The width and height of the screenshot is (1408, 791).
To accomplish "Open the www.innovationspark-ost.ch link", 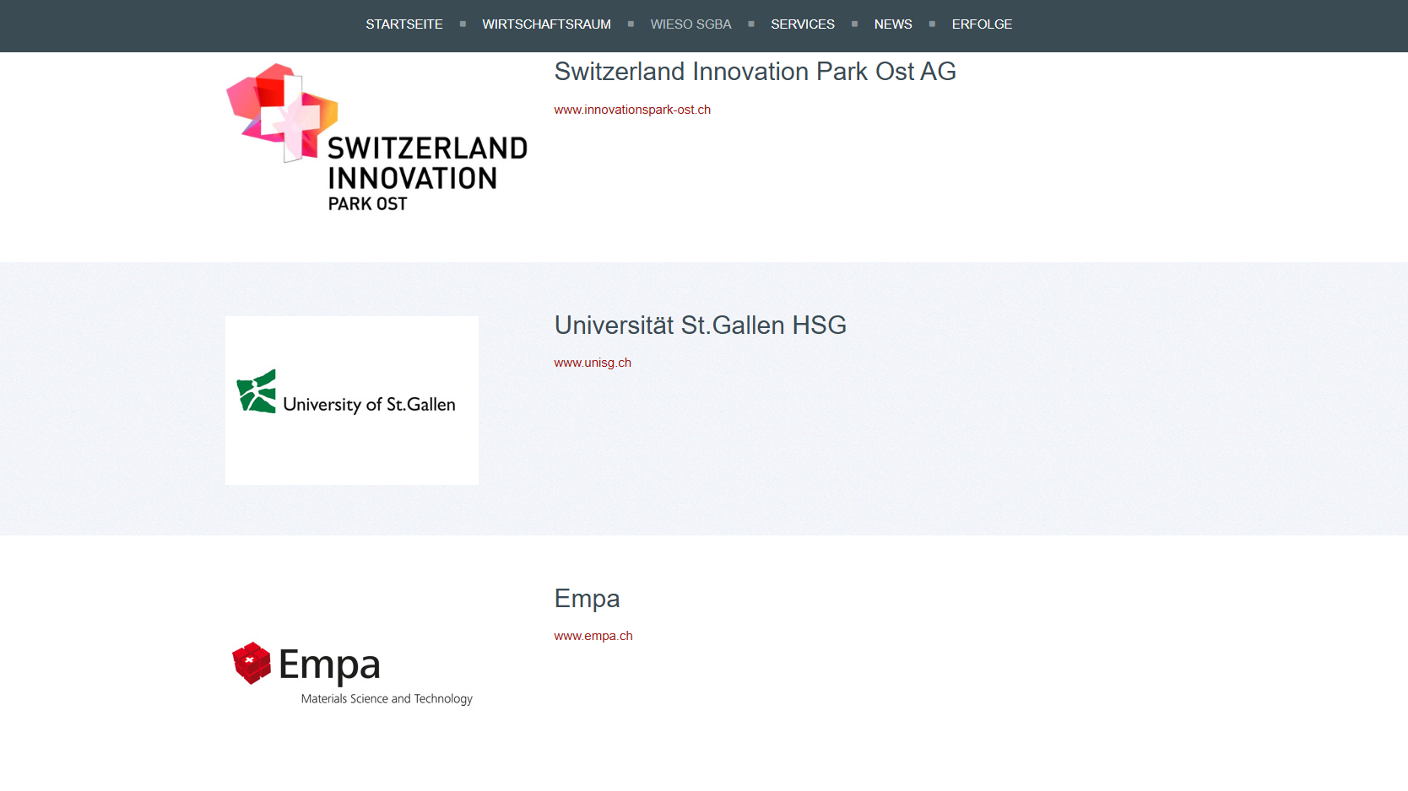I will (632, 110).
